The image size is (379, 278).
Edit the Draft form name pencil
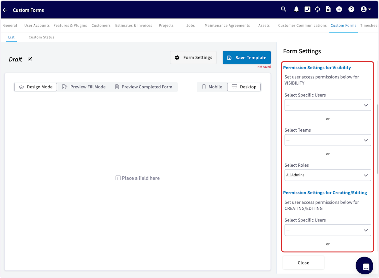point(30,59)
